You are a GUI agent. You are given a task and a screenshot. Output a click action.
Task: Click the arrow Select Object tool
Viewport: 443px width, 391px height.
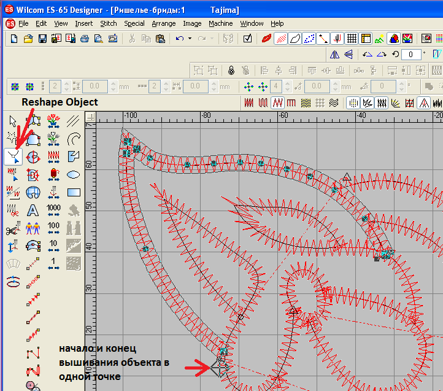[x=13, y=120]
